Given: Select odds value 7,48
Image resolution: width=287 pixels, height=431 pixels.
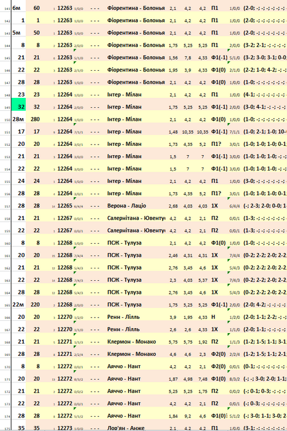Looking at the screenshot, I should 203,379.
